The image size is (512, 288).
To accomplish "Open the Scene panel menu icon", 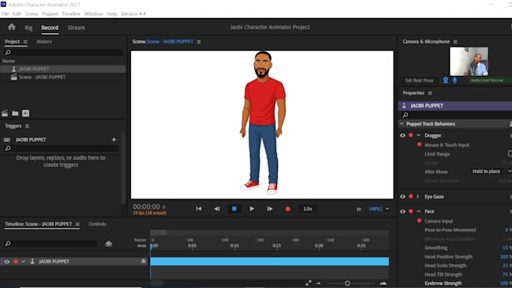I will pyautogui.click(x=199, y=42).
